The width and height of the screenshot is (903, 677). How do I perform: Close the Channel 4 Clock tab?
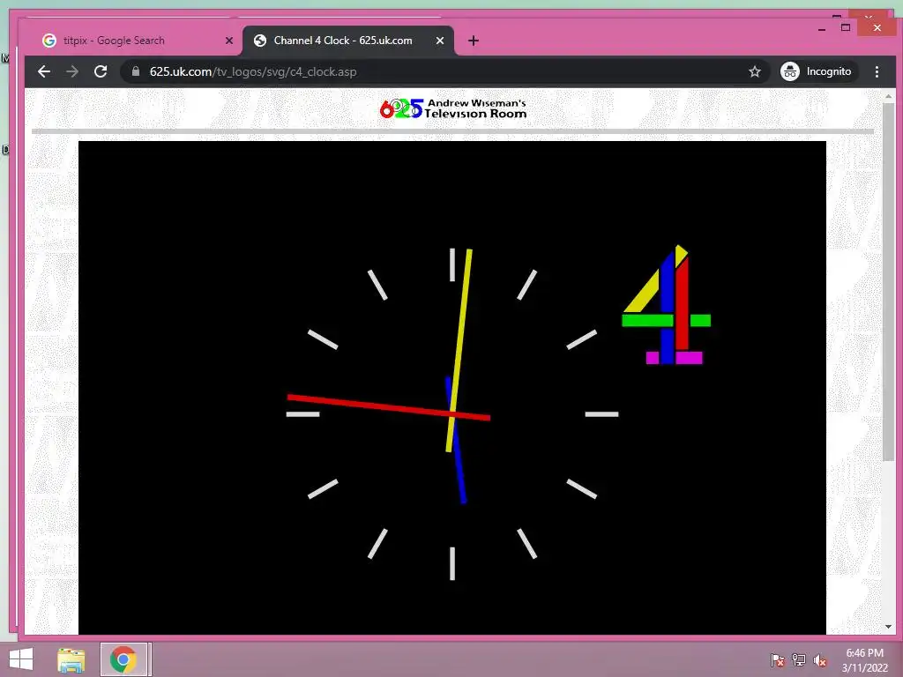coord(440,41)
